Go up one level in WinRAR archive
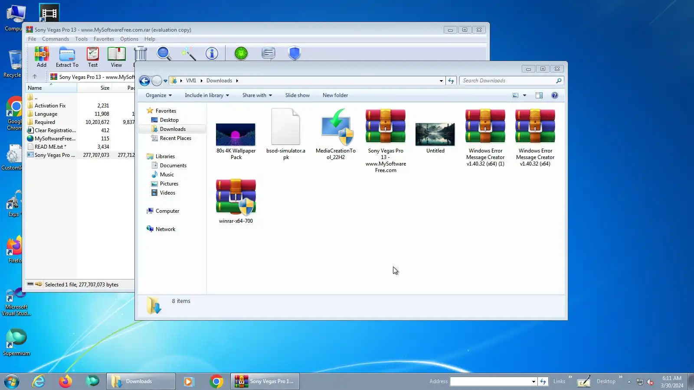 (x=35, y=77)
